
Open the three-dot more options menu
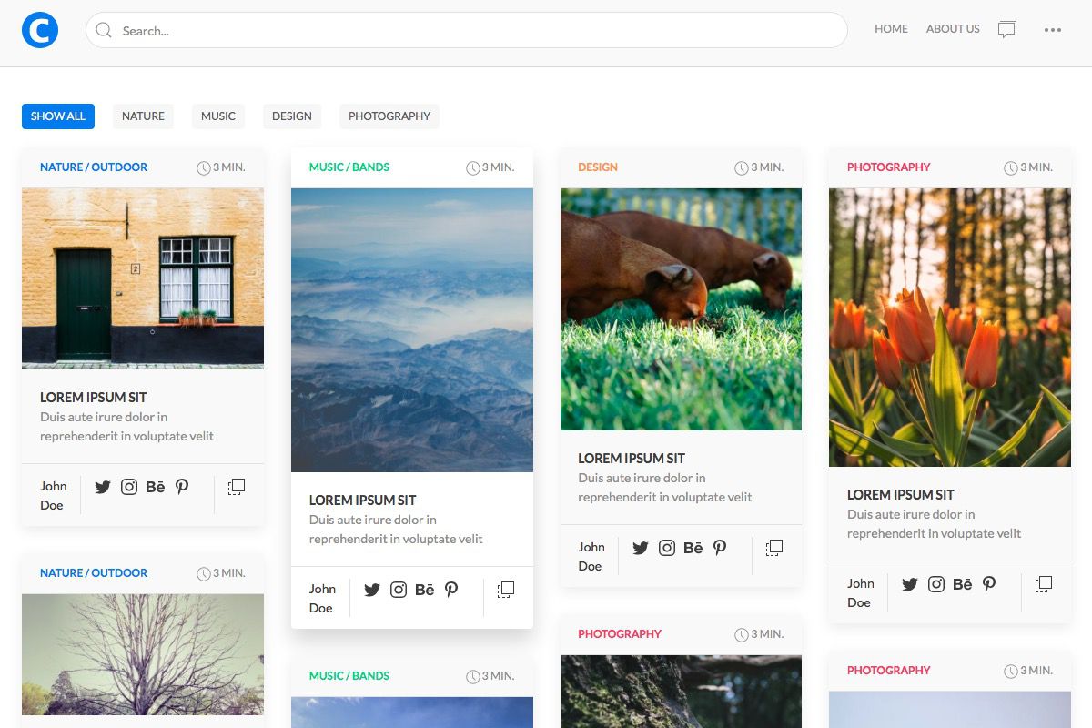coord(1053,30)
